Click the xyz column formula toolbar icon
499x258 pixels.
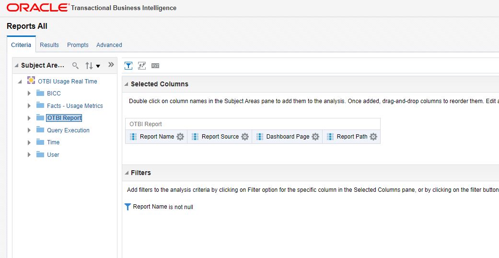click(155, 66)
